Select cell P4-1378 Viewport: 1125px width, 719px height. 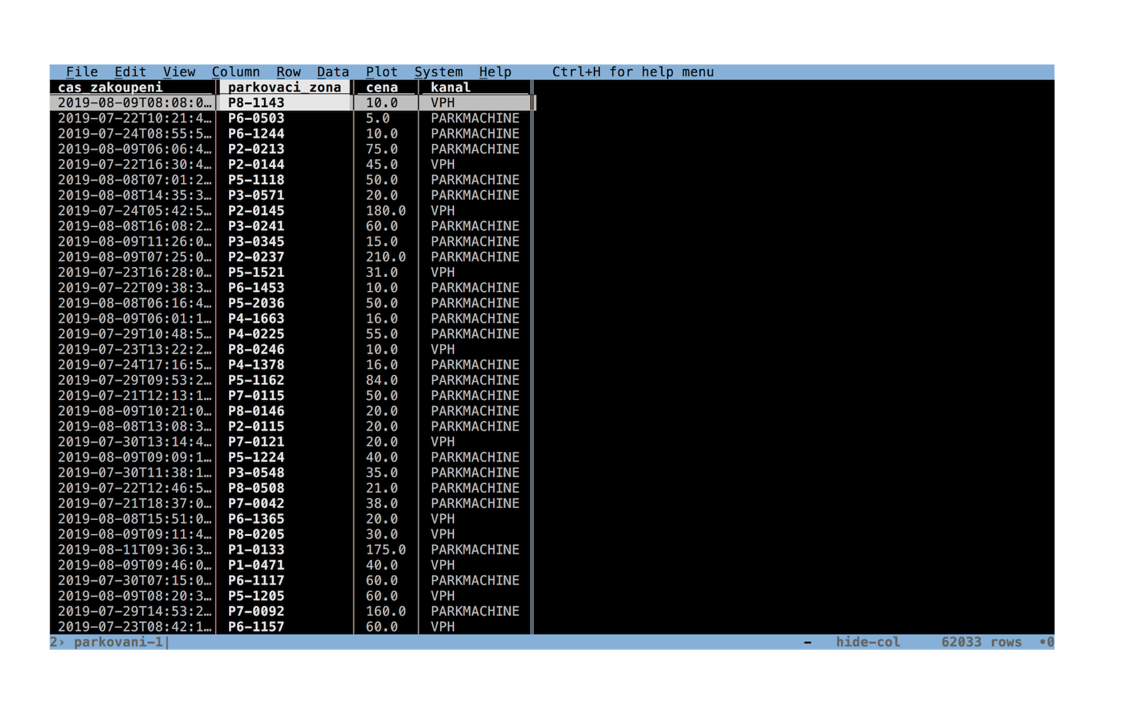[256, 365]
